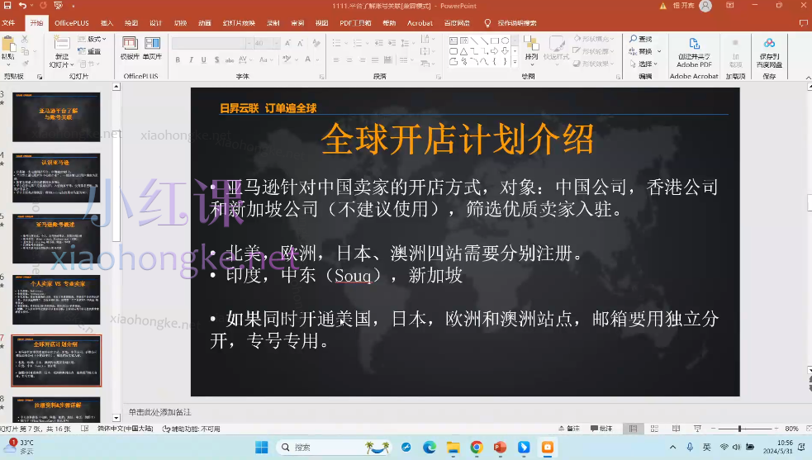
Task: Click the zoom out minus button
Action: tap(713, 429)
